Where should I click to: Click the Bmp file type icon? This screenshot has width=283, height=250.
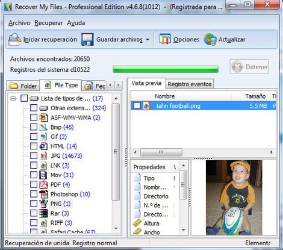point(43,127)
